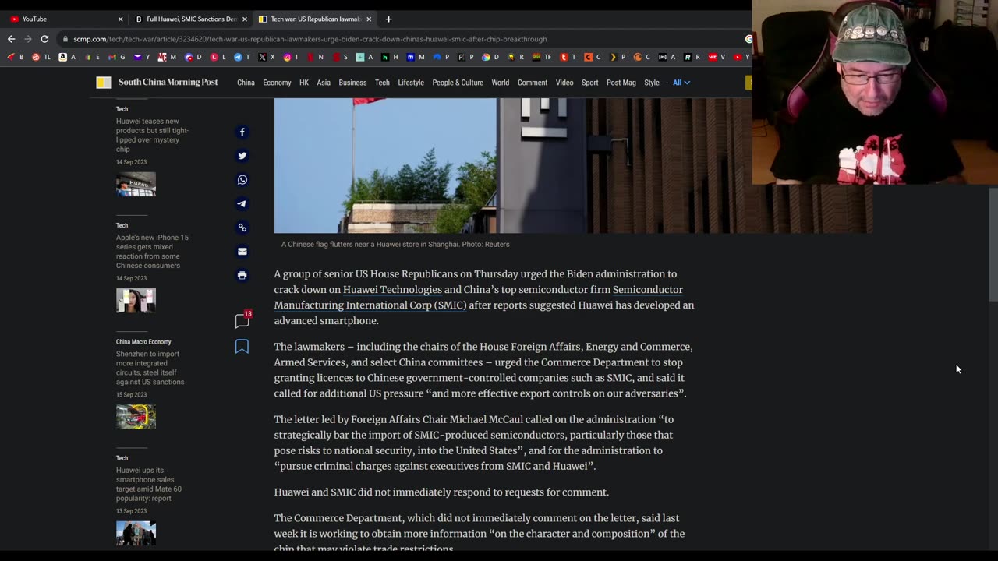
Task: Open the Economy section in navigation
Action: click(x=277, y=83)
